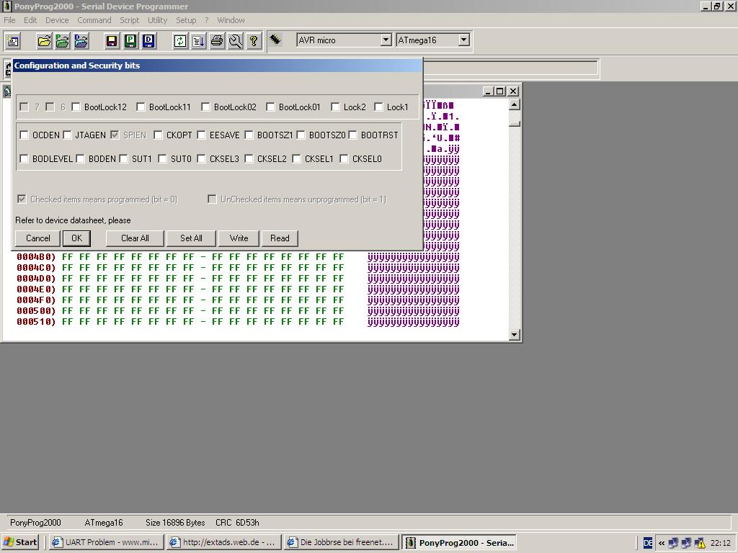Click the Print toolbar icon
Viewport: 738px width, 553px height.
[x=217, y=41]
